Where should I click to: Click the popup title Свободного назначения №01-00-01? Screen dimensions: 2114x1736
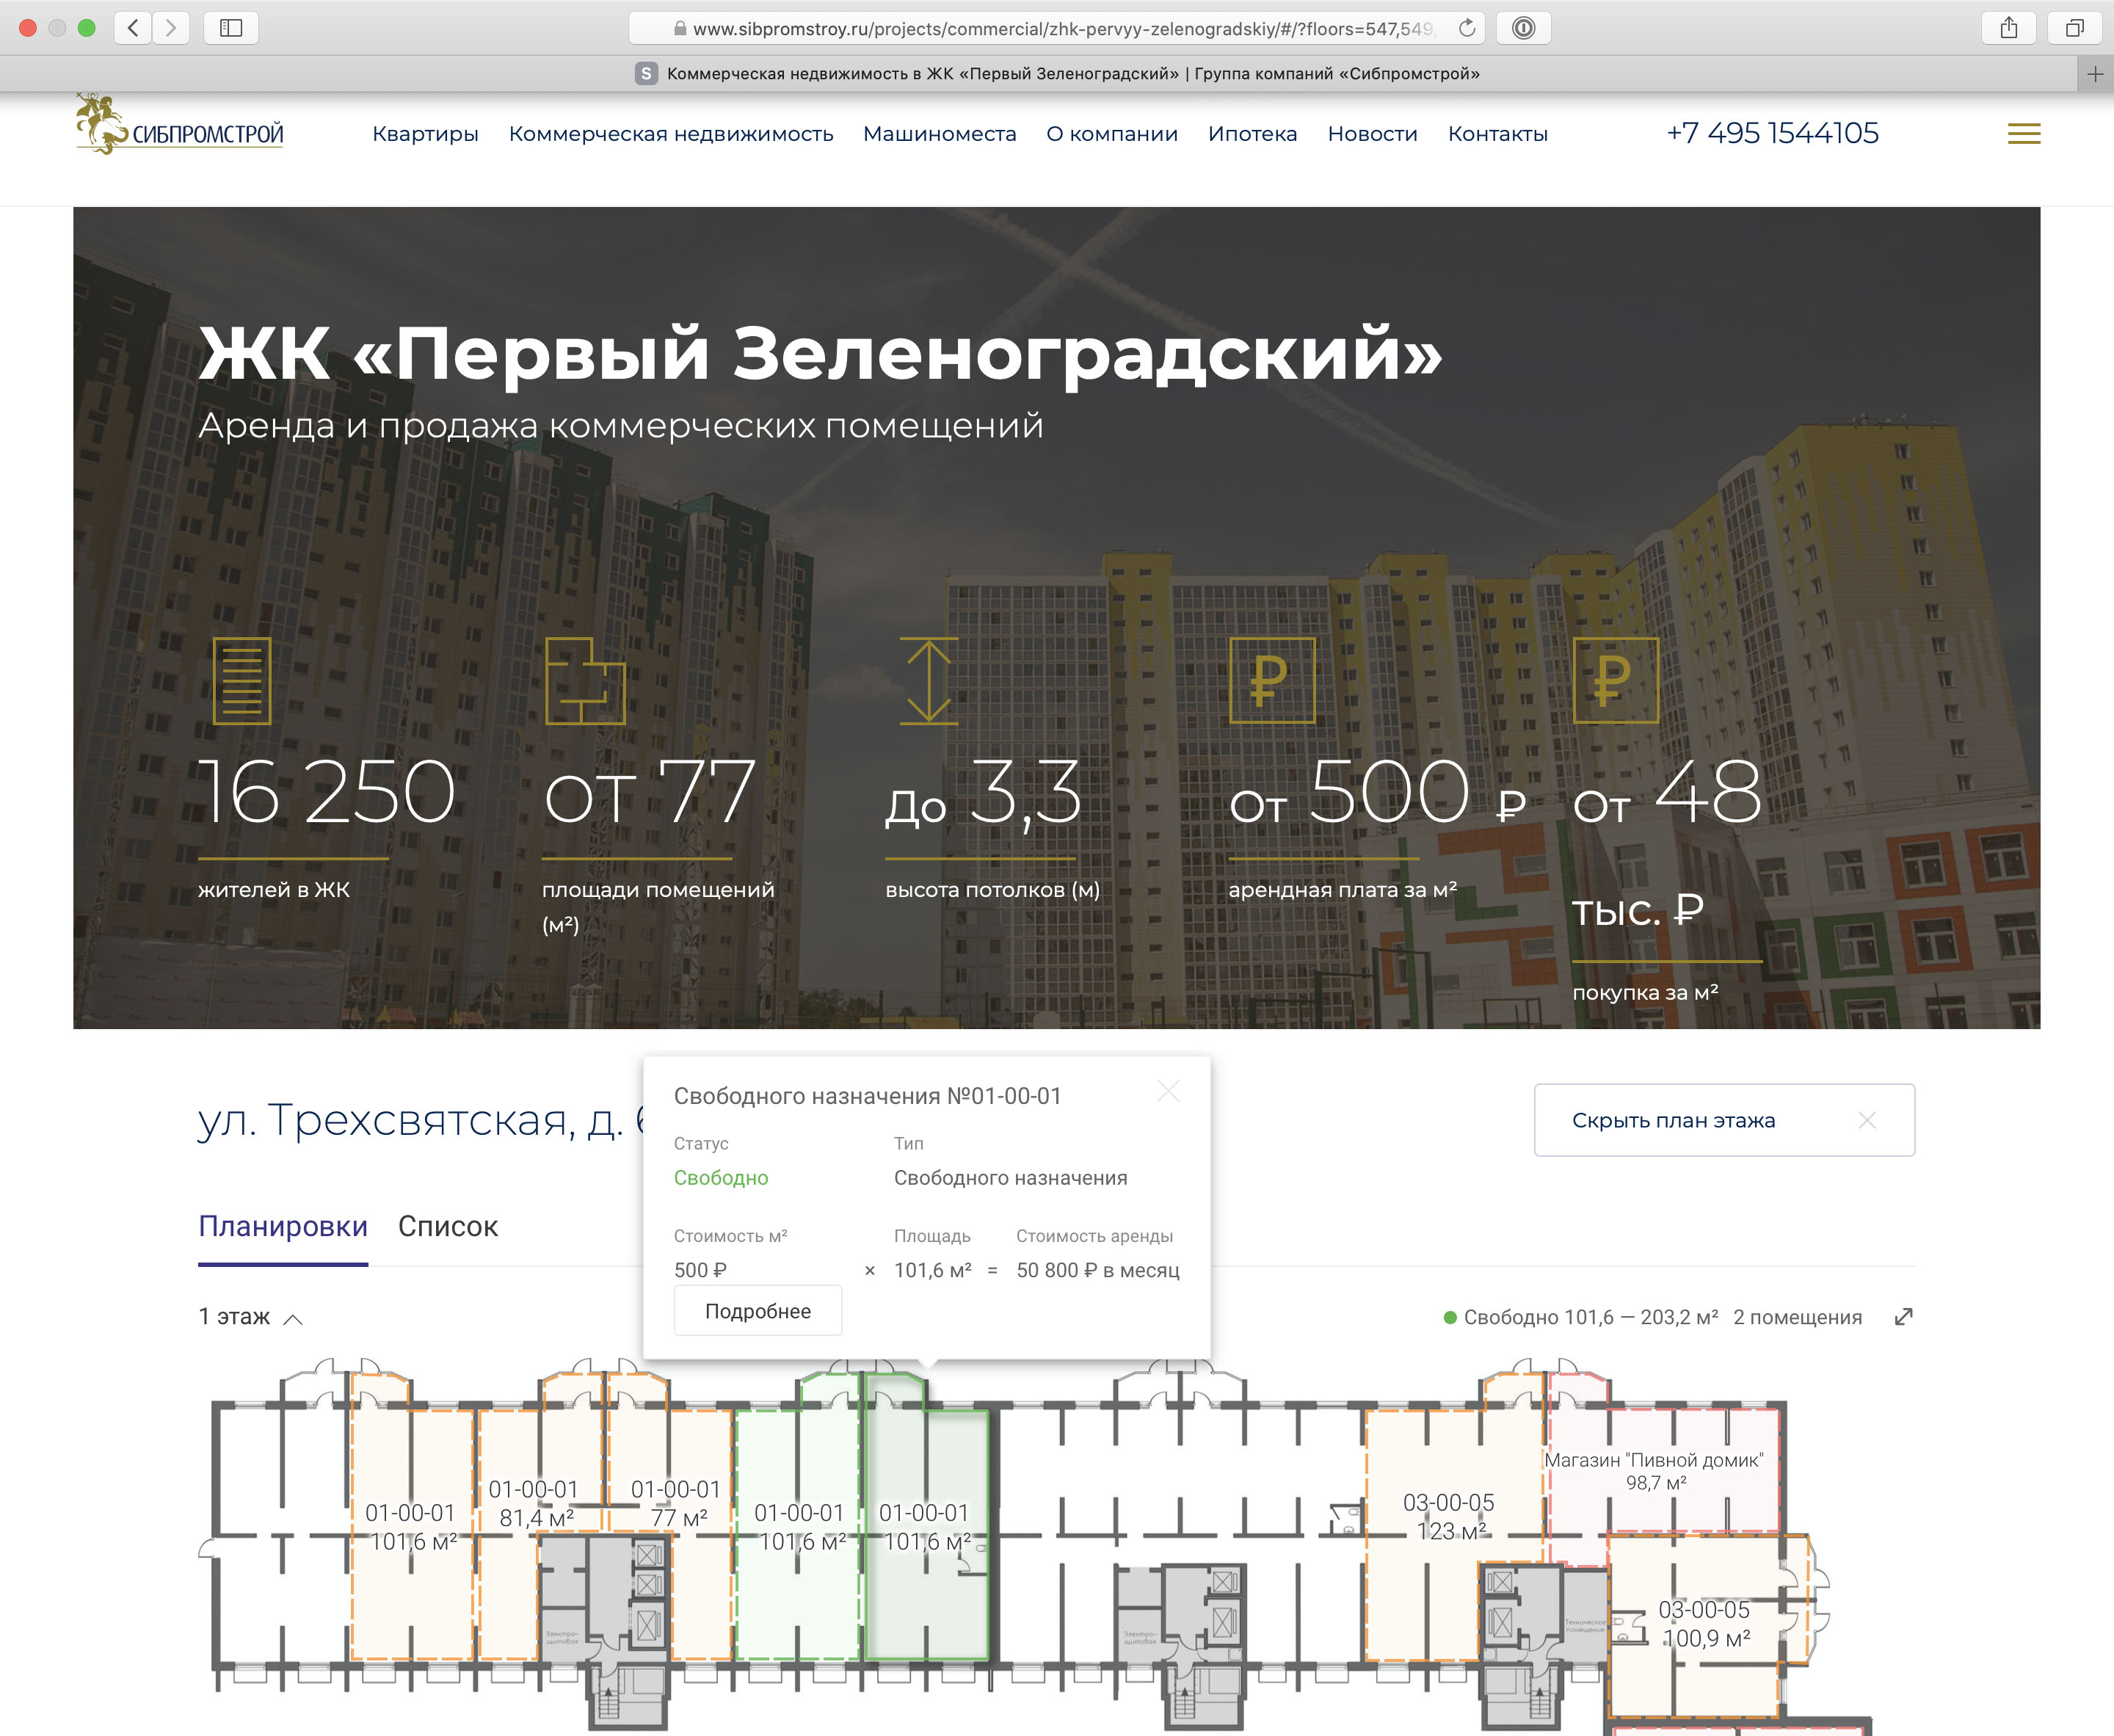click(x=867, y=1096)
